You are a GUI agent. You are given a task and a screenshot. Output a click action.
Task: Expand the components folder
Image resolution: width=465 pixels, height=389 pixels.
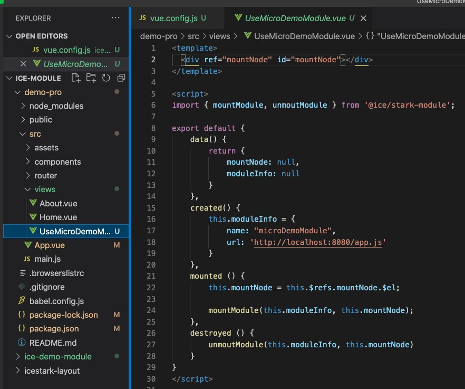[28, 161]
